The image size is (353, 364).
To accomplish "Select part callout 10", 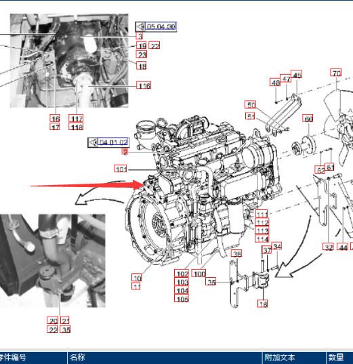I will coord(136,277).
